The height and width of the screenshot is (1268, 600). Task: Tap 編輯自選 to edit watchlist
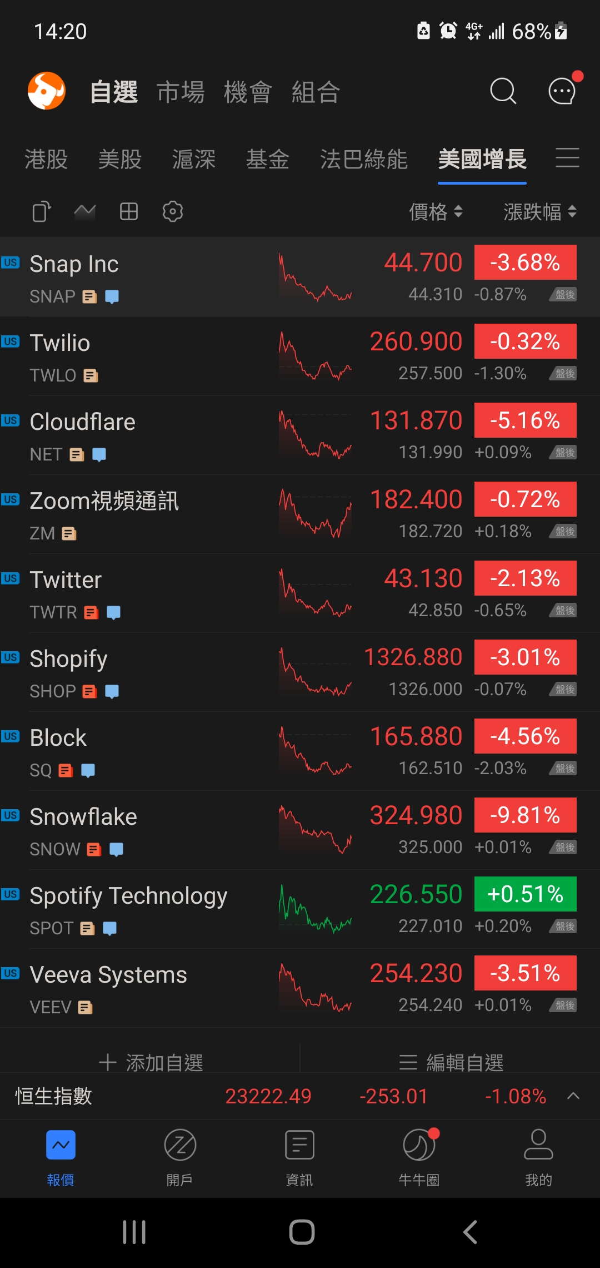point(451,1062)
